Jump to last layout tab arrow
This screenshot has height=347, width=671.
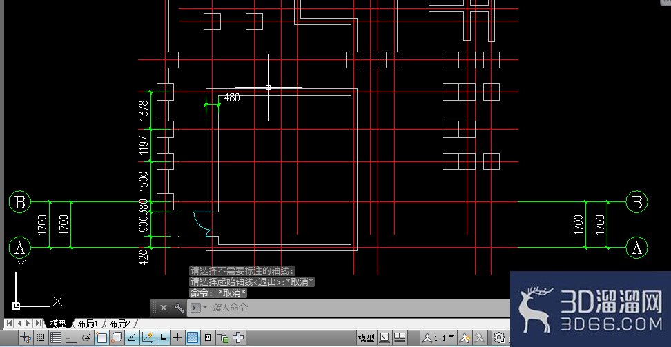click(39, 324)
